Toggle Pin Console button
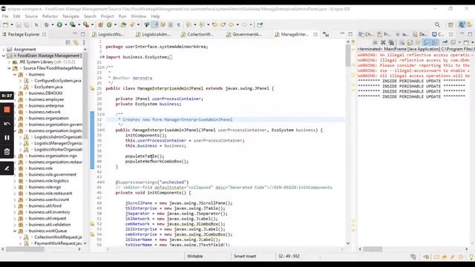 [x=445, y=42]
